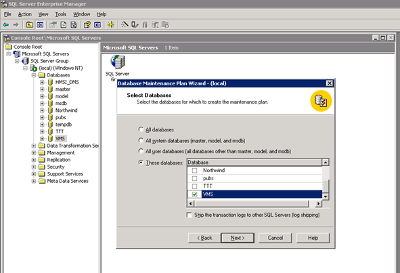
Task: Close the Database Maintenance Plan Wizard dialog
Action: pos(330,83)
